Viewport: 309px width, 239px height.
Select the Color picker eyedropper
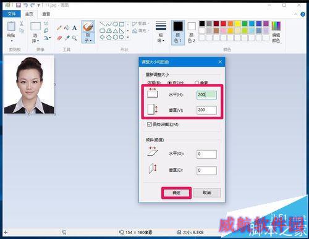click(67, 38)
